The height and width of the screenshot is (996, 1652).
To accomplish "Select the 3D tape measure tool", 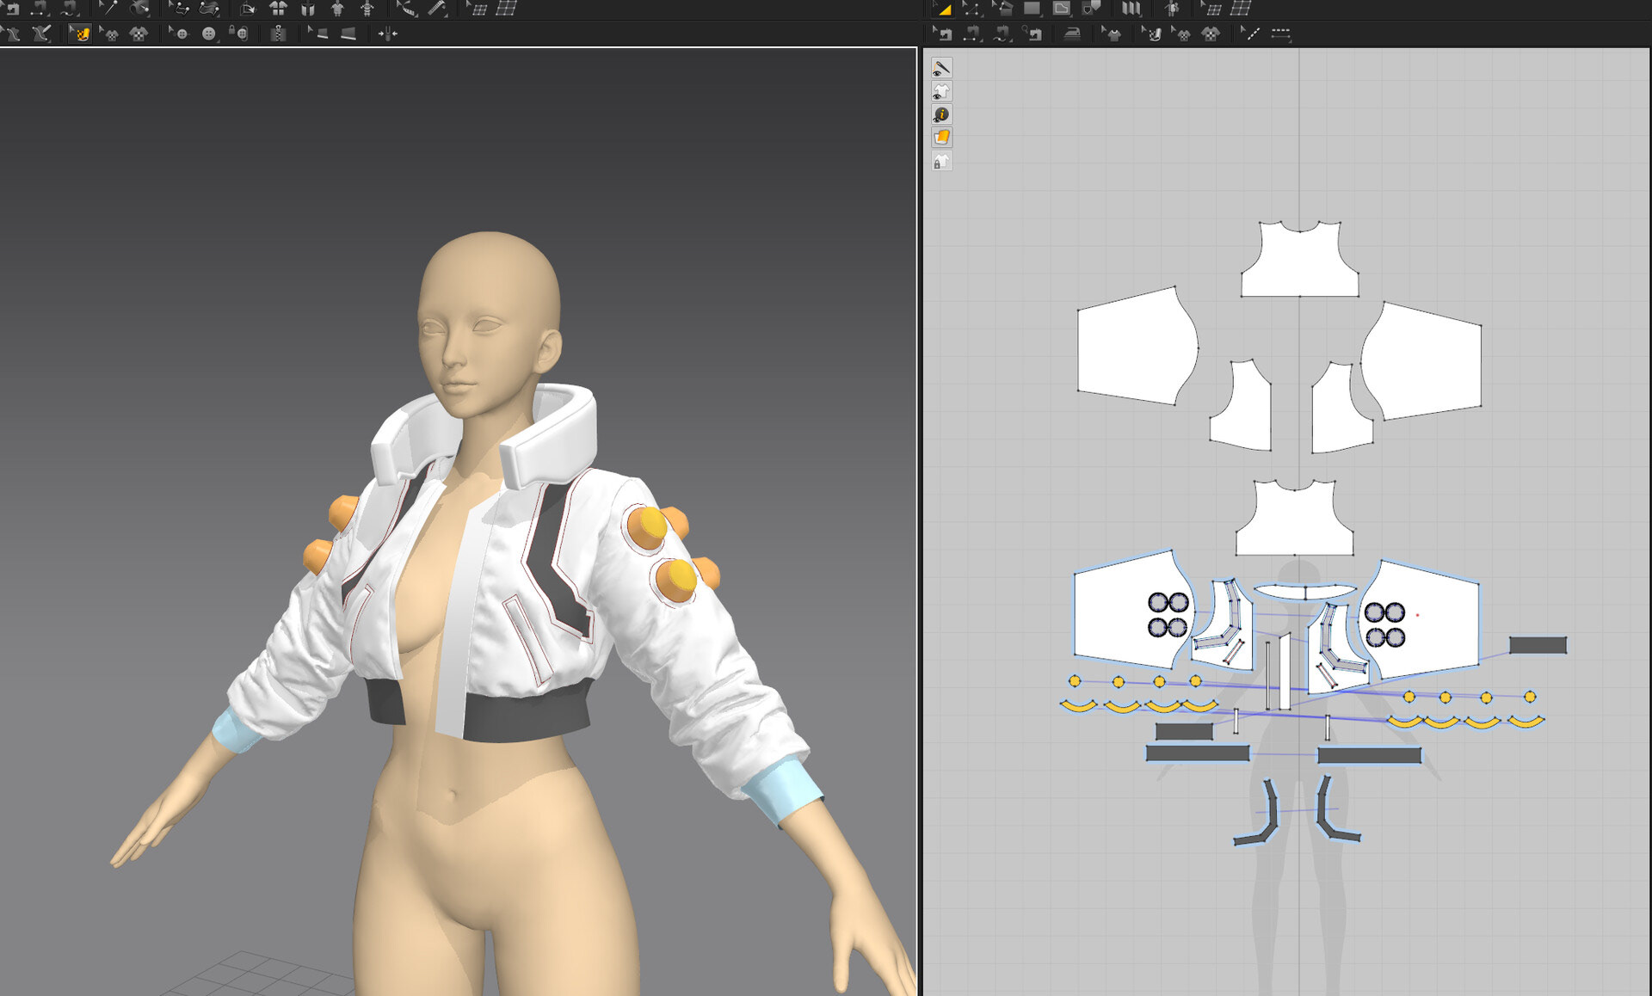I will pos(437,9).
